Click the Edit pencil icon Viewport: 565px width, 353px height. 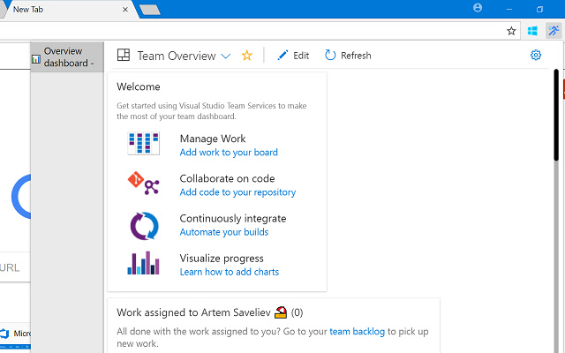pos(282,55)
